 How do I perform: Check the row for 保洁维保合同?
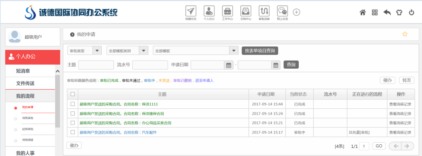pos(73,113)
